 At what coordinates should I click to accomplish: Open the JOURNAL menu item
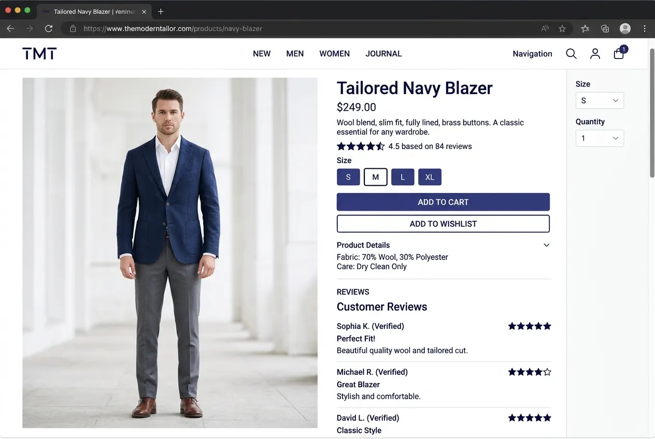tap(383, 54)
